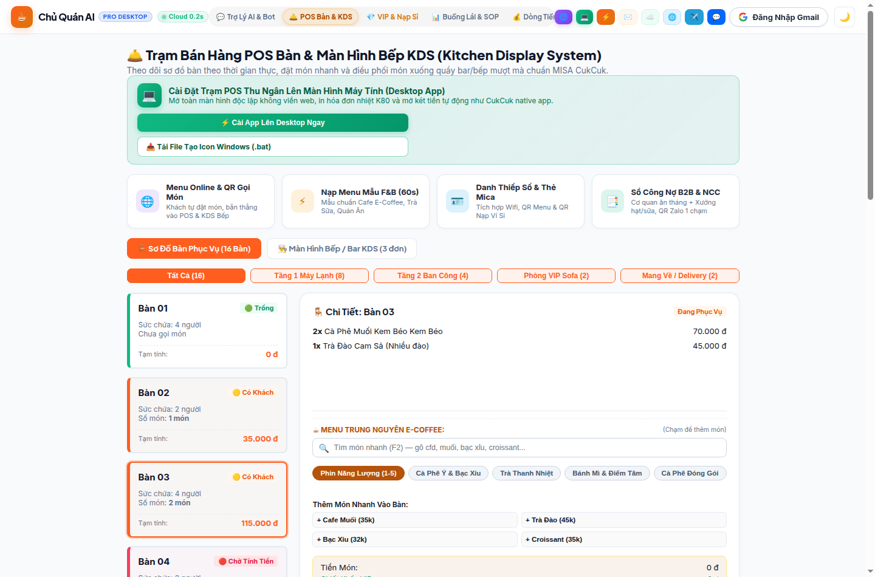Select Sơ Đồ Bàn Phục Vụ view
Viewport: 875px width, 577px height.
tap(194, 249)
